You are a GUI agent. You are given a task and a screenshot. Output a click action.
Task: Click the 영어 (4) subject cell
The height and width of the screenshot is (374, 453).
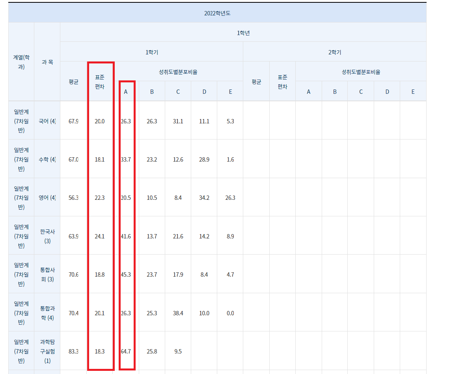tap(47, 198)
